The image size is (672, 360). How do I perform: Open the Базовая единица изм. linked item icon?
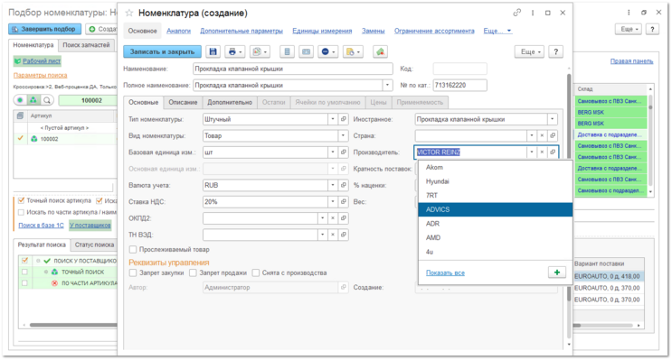coord(344,152)
